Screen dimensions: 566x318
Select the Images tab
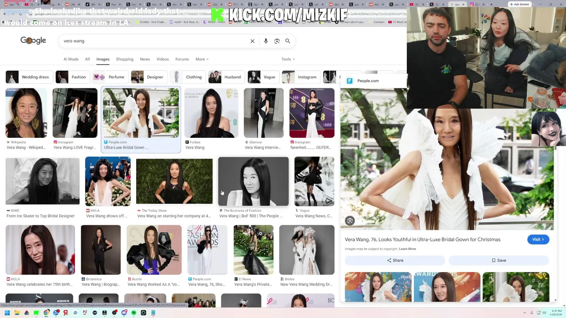(103, 59)
